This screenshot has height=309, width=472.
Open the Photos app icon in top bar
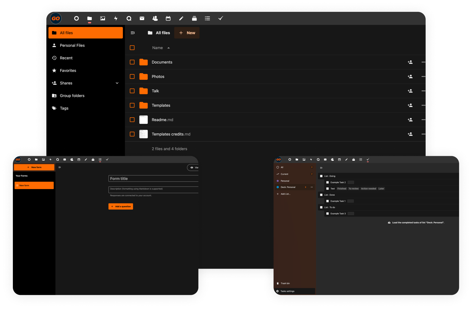[102, 18]
